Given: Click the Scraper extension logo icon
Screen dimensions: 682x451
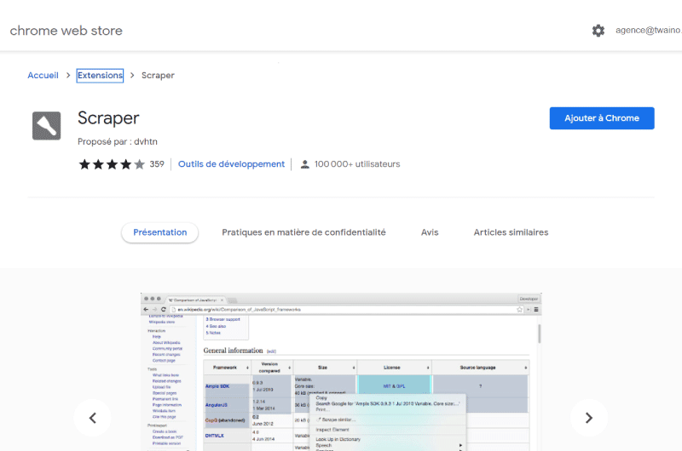Looking at the screenshot, I should [47, 126].
